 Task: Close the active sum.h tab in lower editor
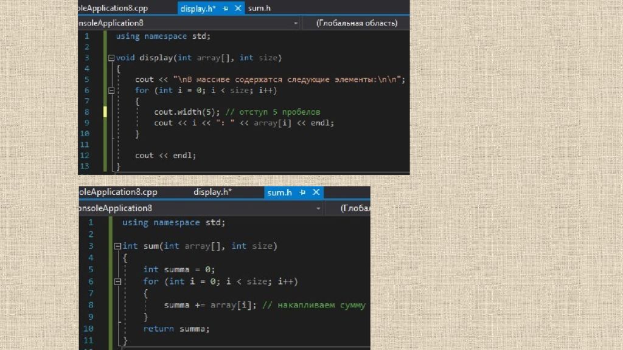(x=316, y=193)
